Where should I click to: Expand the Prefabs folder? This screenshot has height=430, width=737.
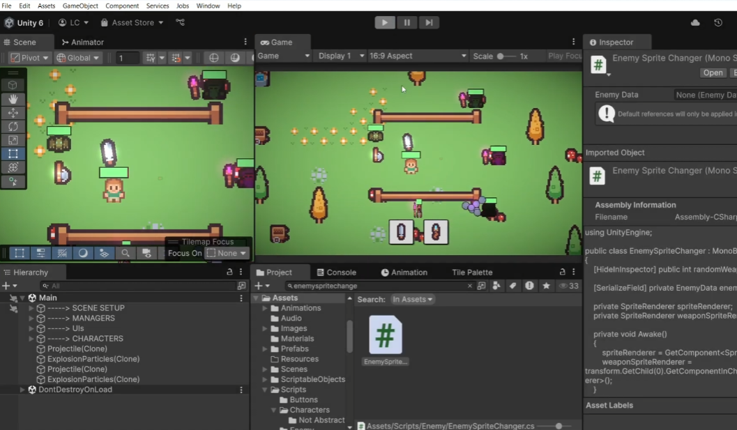coord(265,348)
